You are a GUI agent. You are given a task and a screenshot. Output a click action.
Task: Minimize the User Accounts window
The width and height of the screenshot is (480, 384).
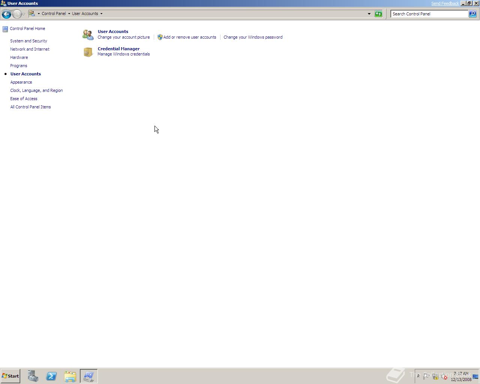pos(463,3)
